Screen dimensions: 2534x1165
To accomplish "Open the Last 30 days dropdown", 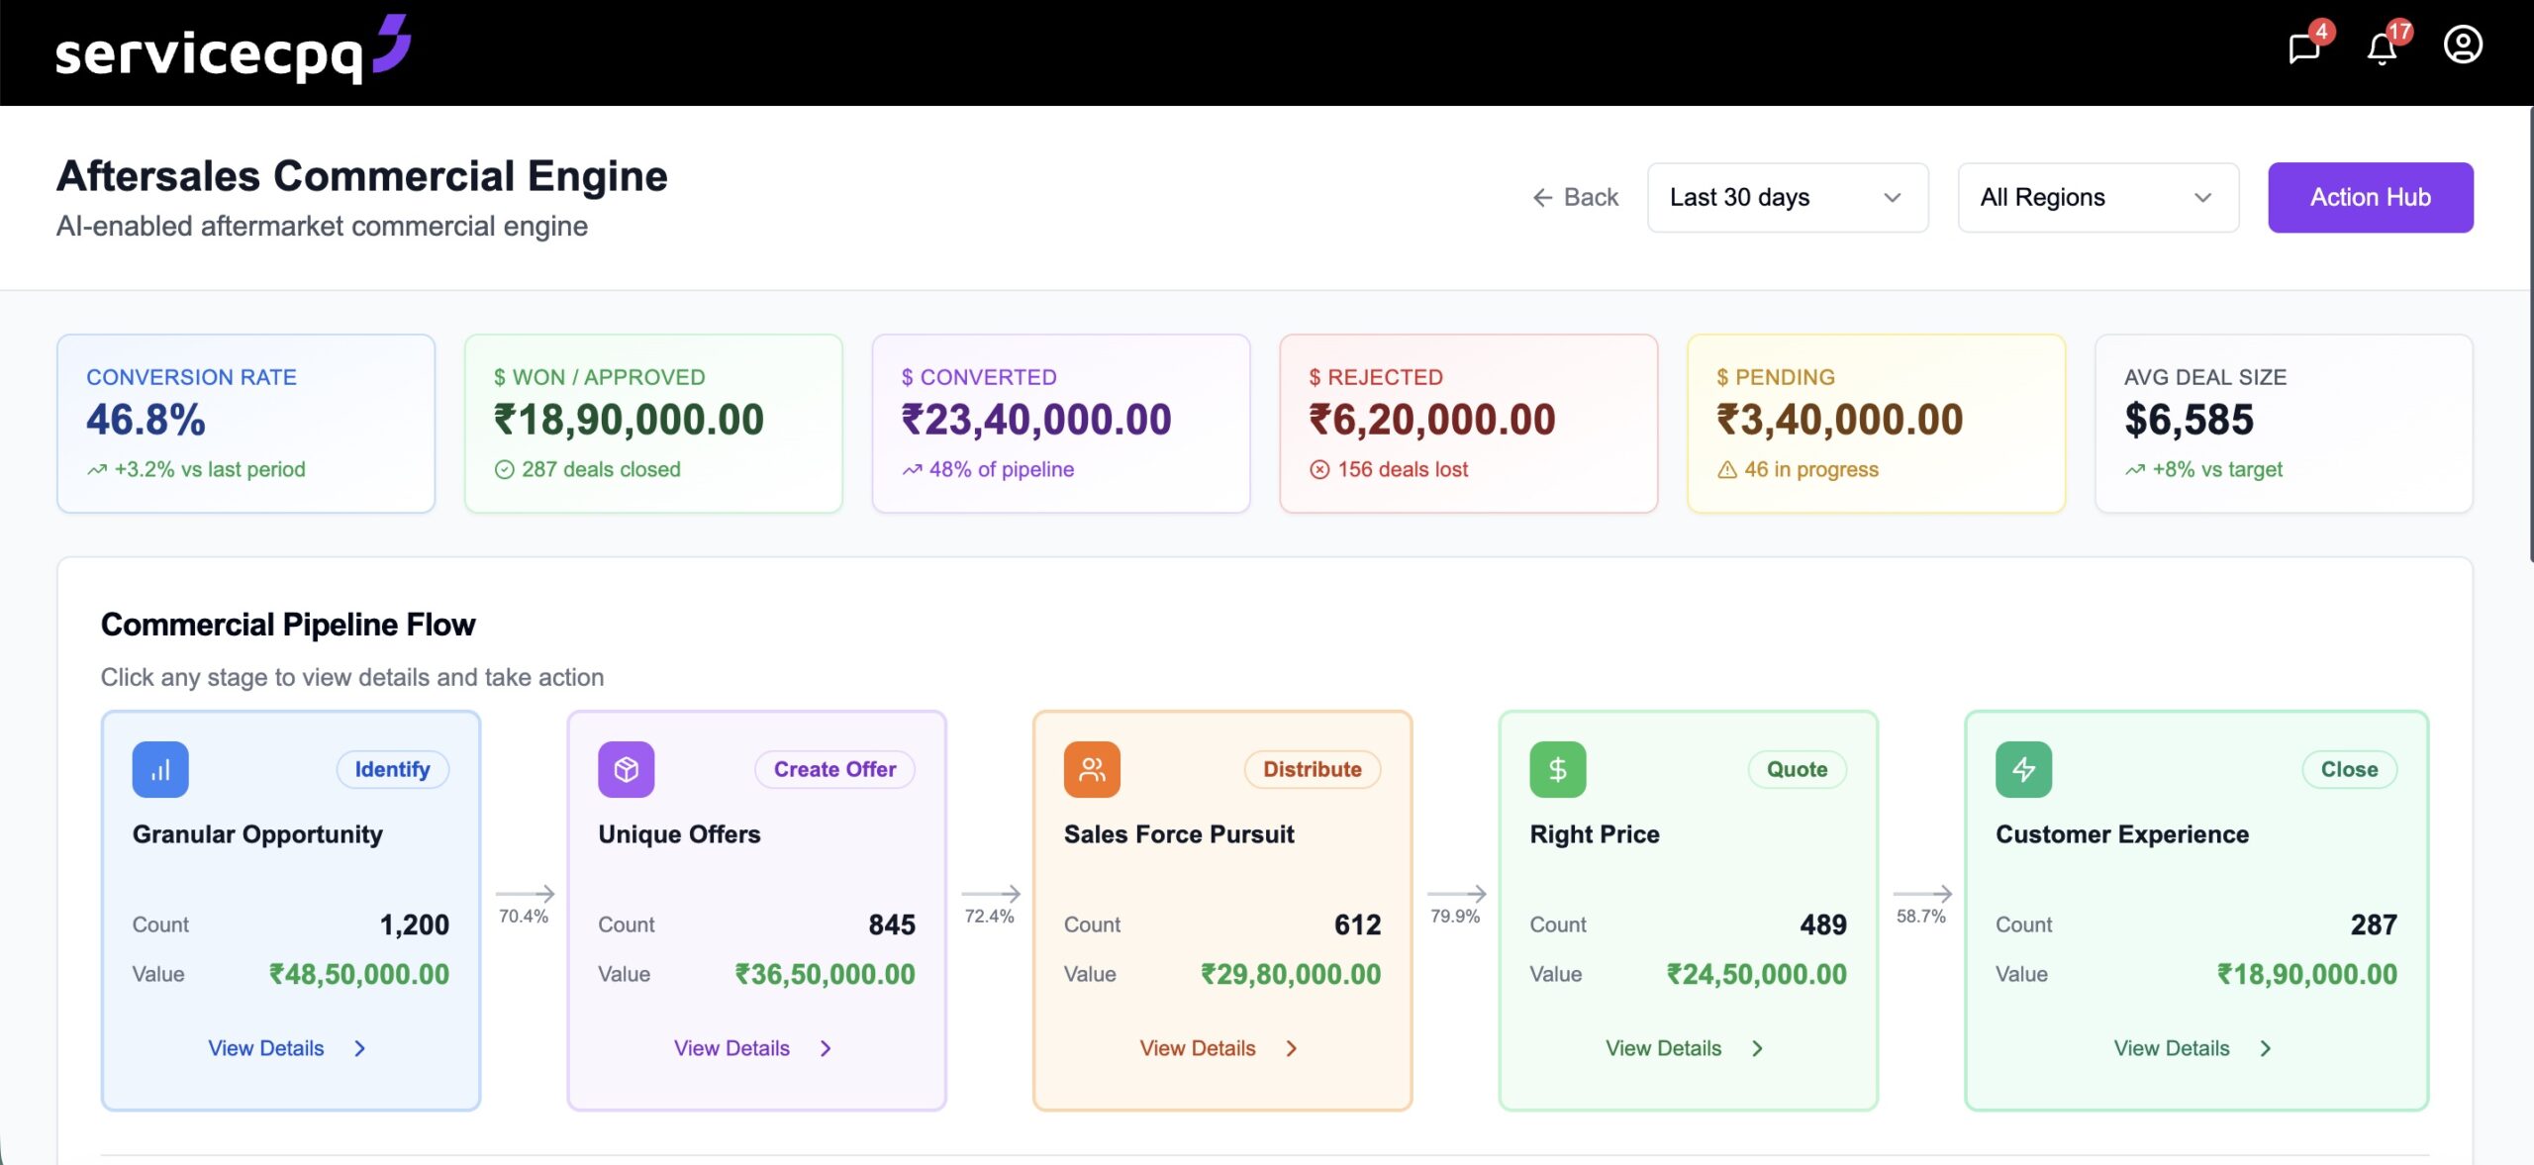I will tap(1787, 197).
